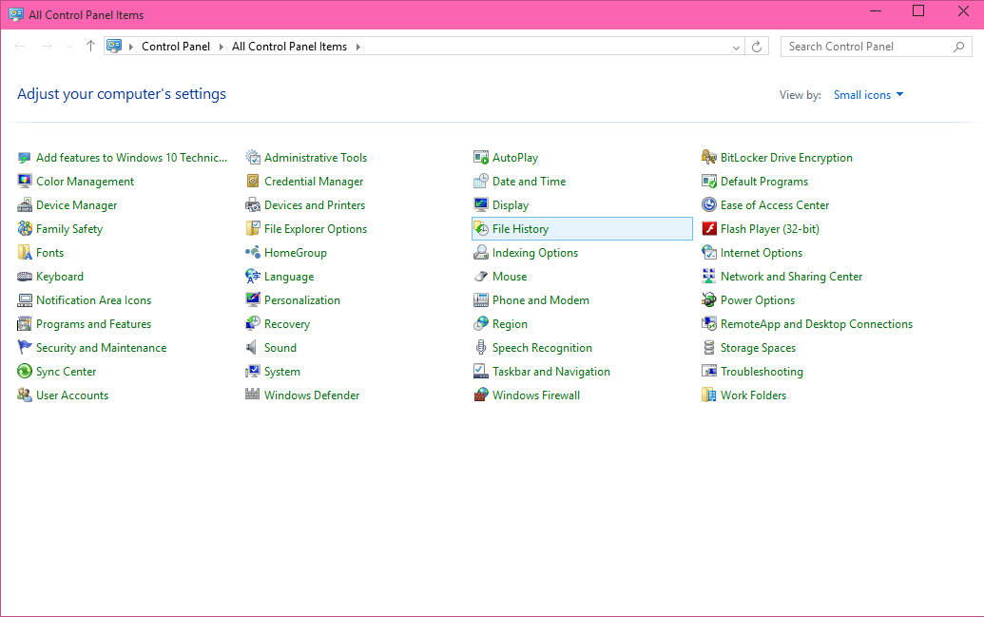
Task: Click the Power Options icon
Action: 708,300
